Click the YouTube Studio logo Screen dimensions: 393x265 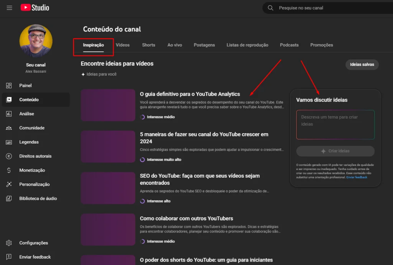tap(35, 8)
